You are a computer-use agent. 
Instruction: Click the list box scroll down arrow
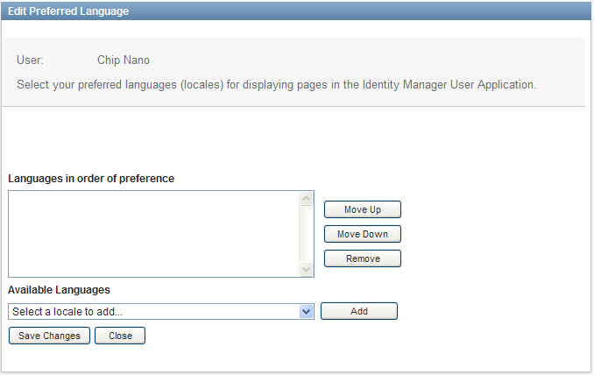click(x=306, y=269)
